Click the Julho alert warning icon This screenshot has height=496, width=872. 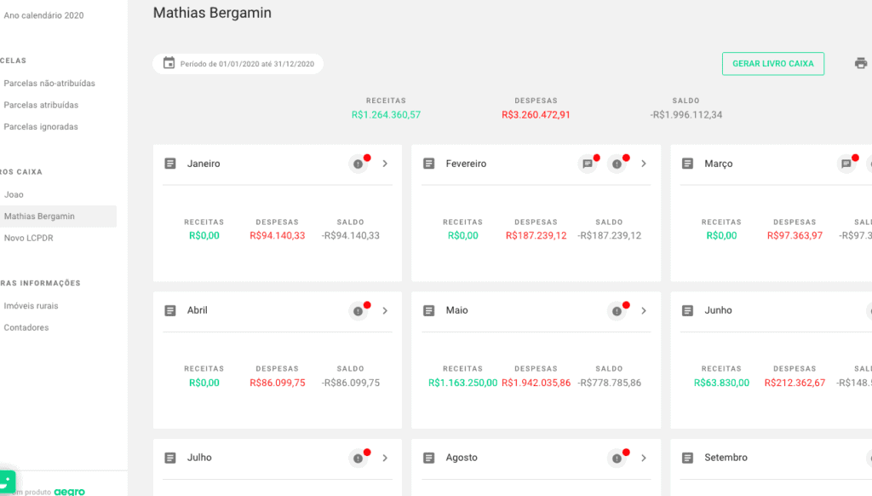coord(358,459)
